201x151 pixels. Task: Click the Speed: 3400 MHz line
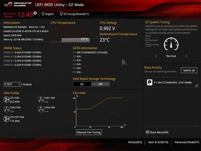13,35
